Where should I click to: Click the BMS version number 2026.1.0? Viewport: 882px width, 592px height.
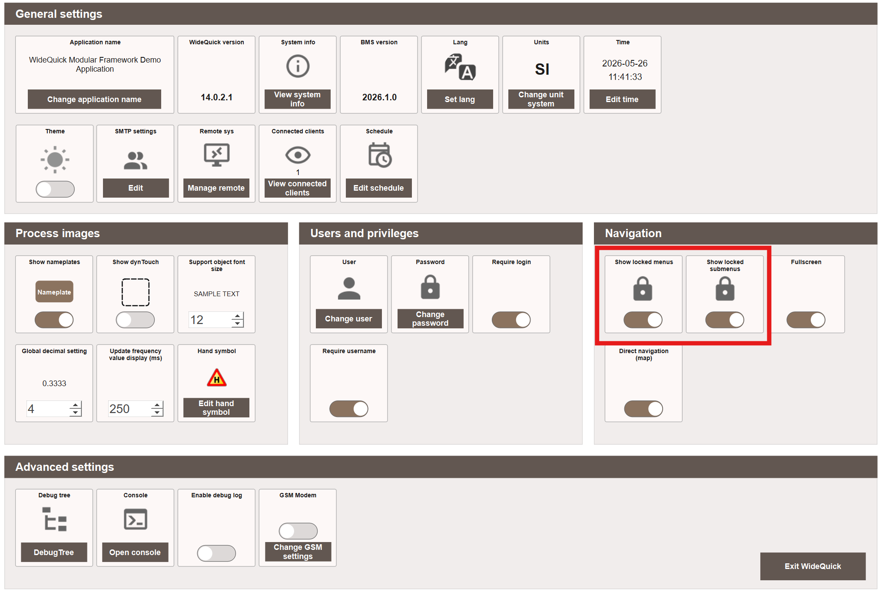pos(379,97)
